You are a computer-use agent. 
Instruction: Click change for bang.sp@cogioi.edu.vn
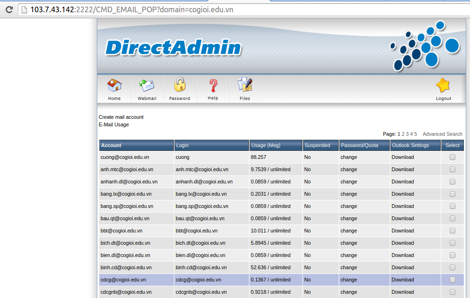(349, 206)
